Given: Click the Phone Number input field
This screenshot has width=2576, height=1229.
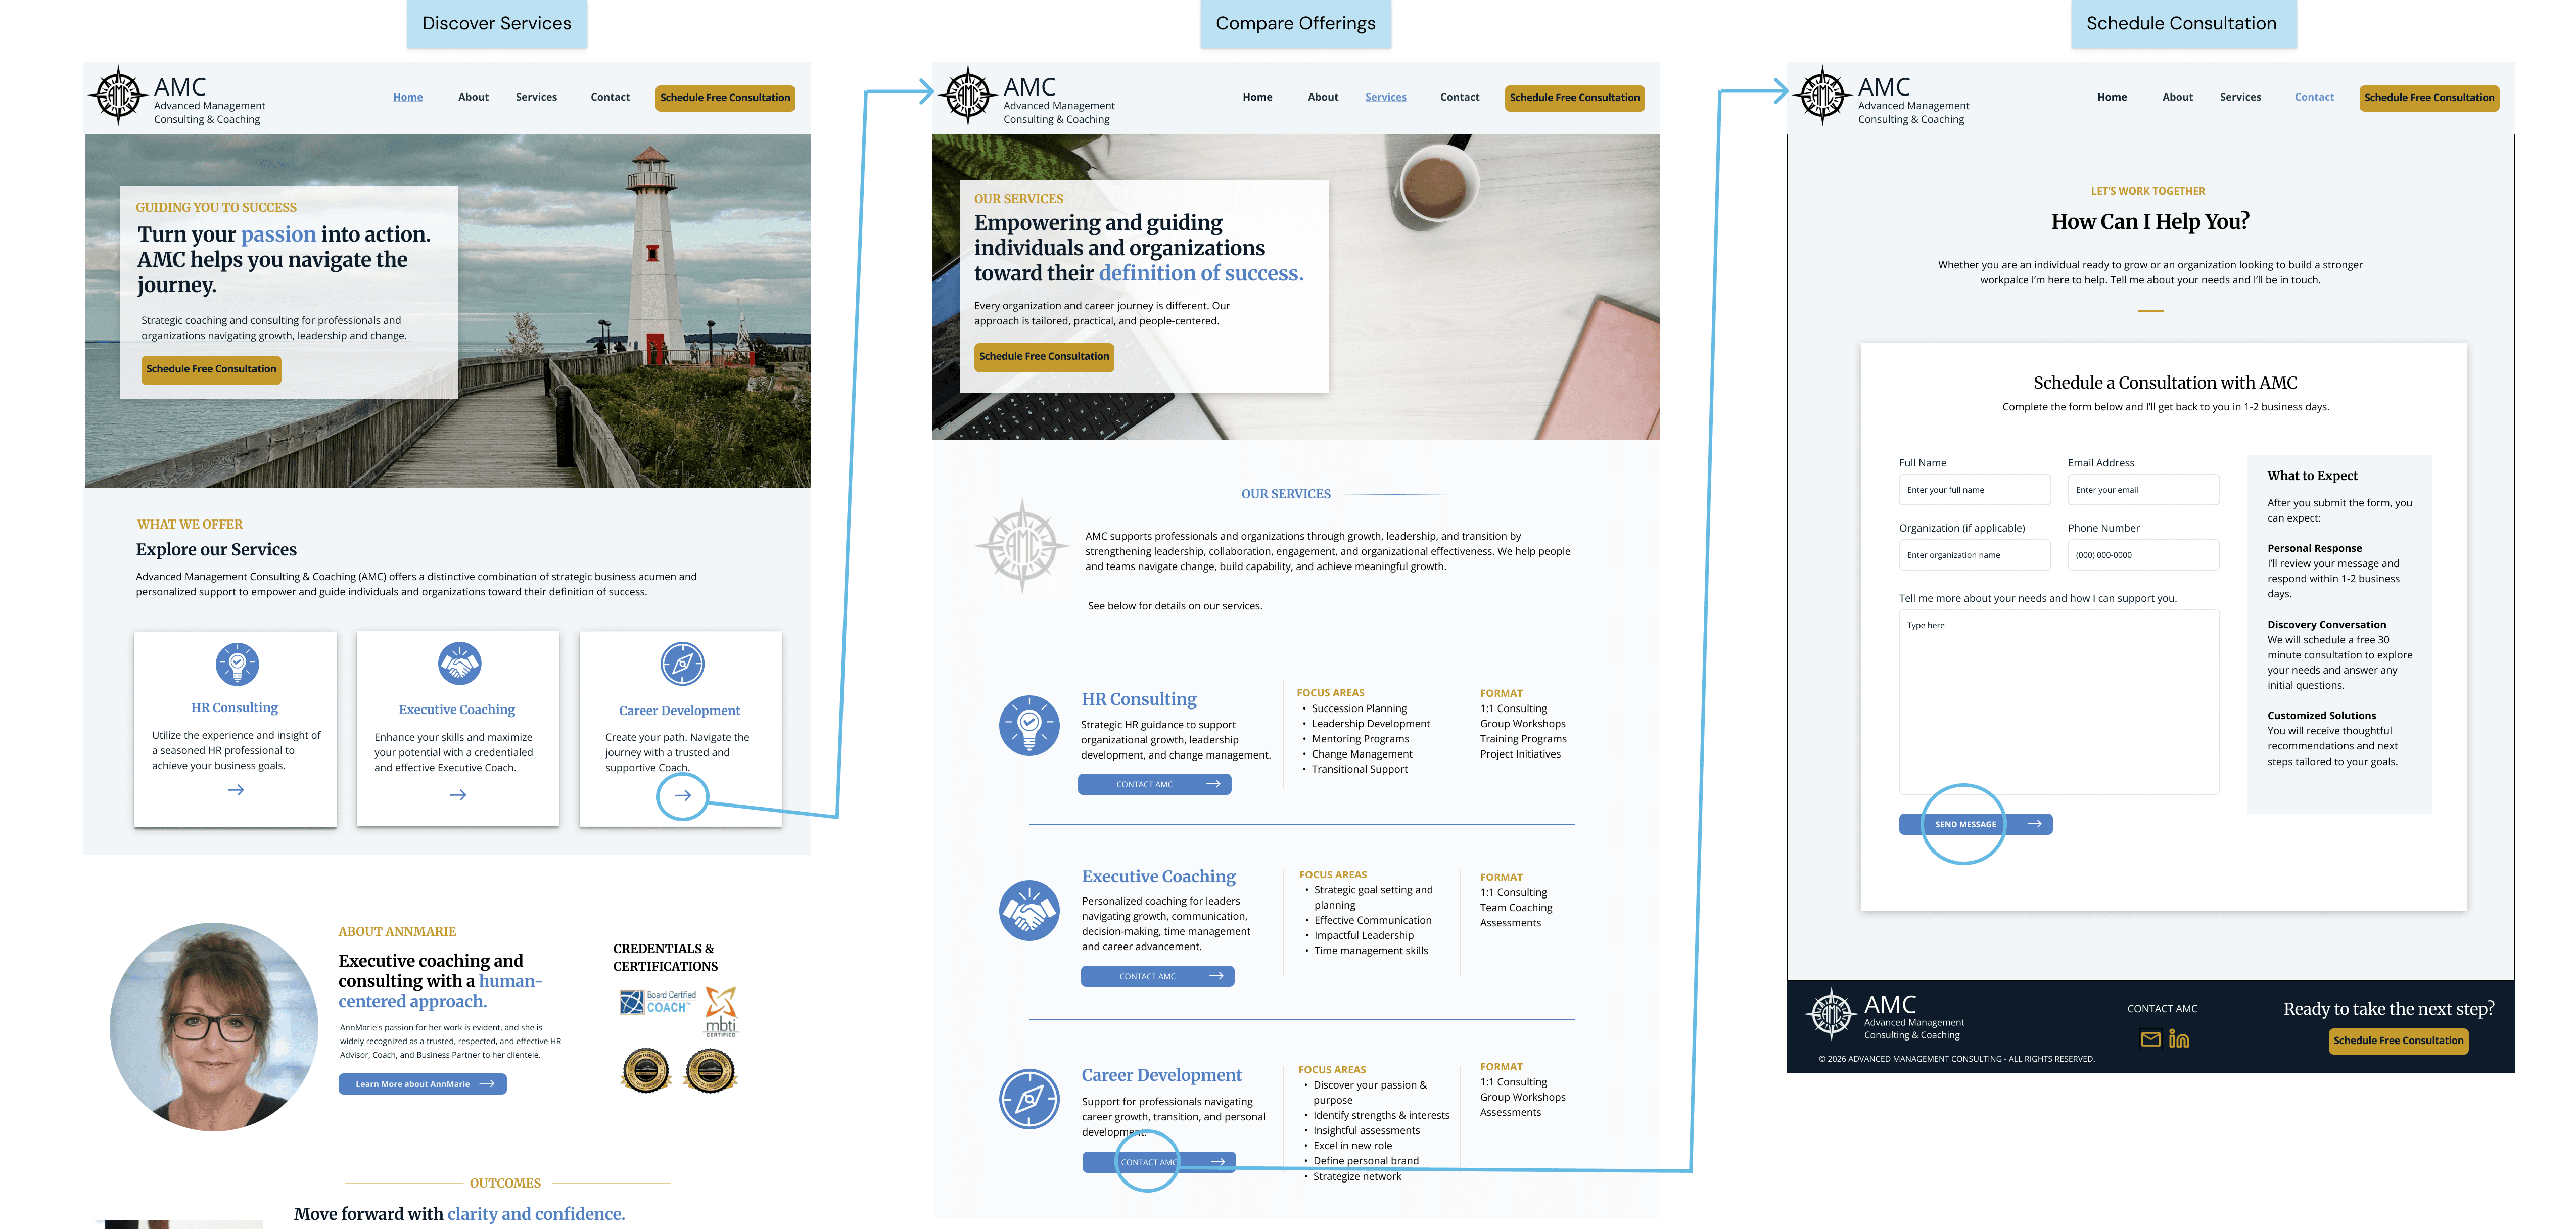Looking at the screenshot, I should (2143, 555).
